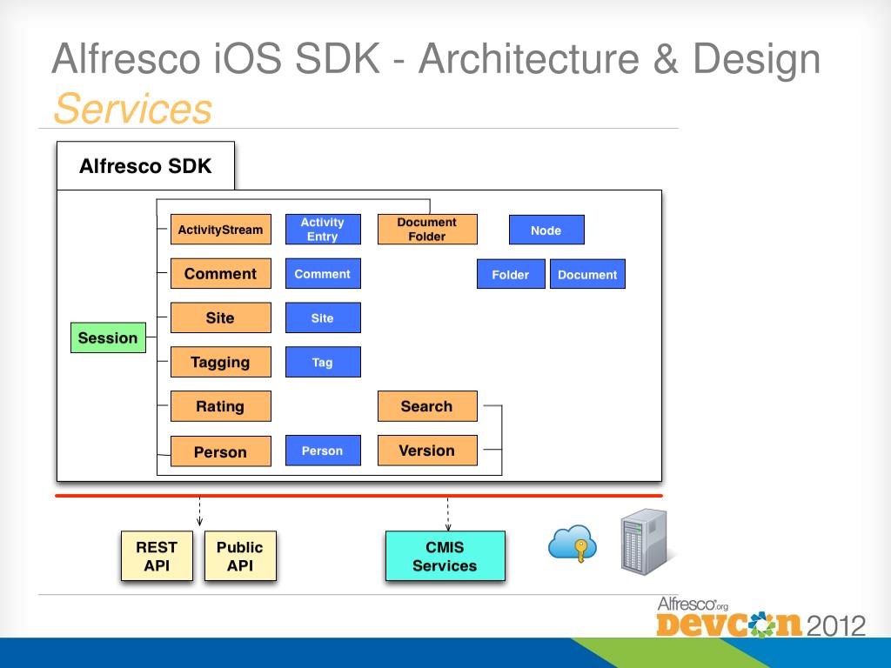Click the blue Activity Entry box
Viewport: 891px width, 668px height.
323,230
